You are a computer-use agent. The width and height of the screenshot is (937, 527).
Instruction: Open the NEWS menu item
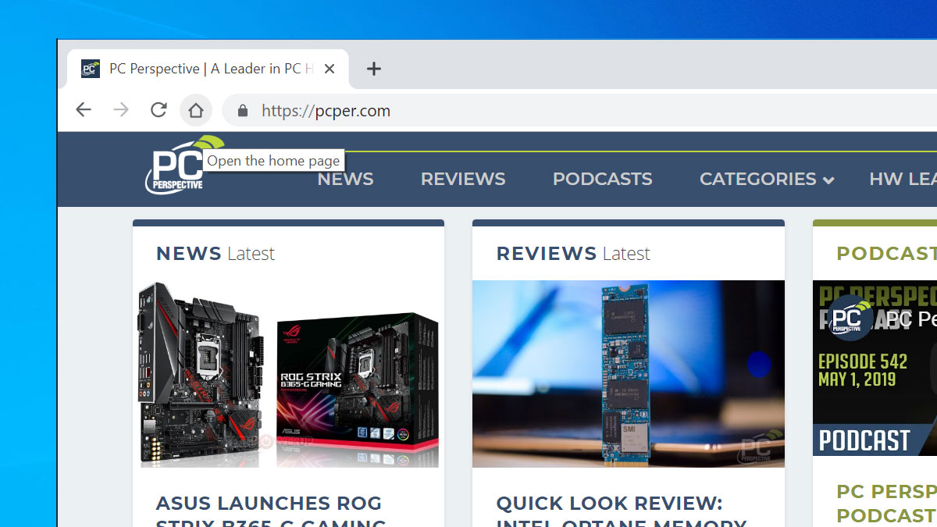pos(345,179)
